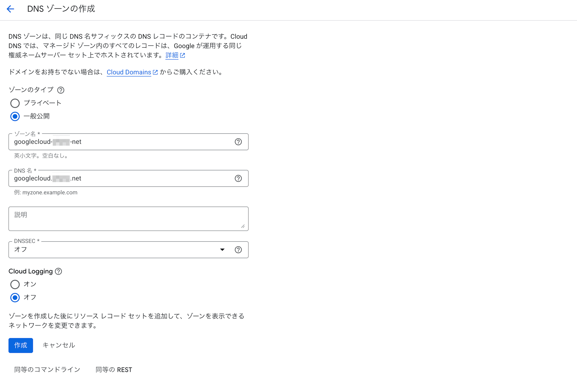Screen dimensions: 577x384
Task: Grab the 説明 textarea resize handle
Action: (243, 226)
